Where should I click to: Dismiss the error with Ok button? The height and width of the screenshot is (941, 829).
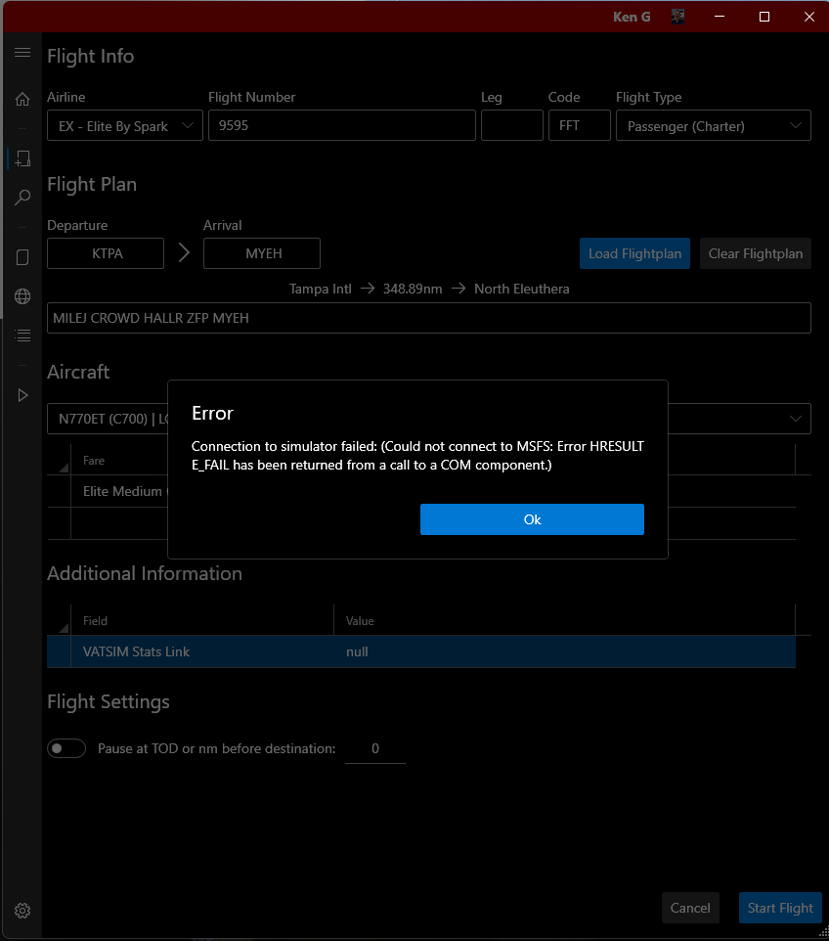point(532,519)
